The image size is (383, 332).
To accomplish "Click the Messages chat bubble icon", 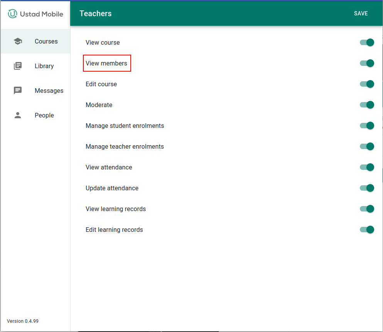I will [18, 91].
